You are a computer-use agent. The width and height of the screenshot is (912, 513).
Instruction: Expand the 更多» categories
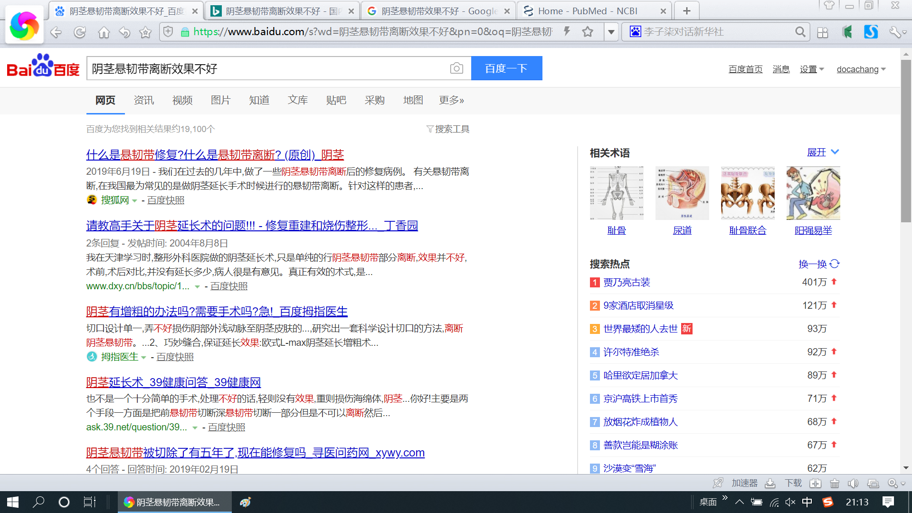[452, 100]
